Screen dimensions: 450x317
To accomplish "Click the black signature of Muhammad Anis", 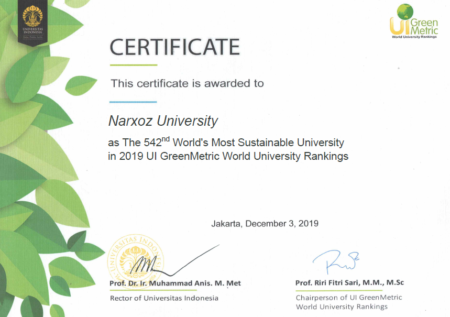I will [174, 261].
